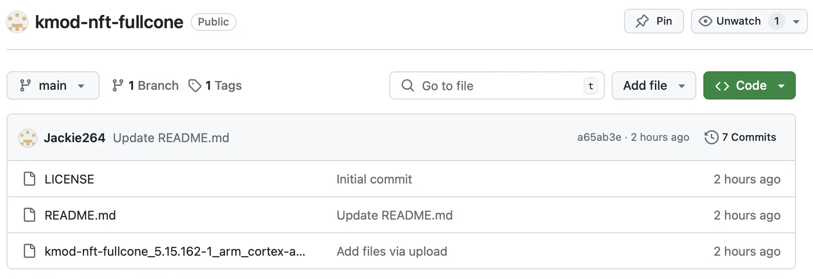
Task: Open the Initial commit message link
Action: click(x=374, y=179)
